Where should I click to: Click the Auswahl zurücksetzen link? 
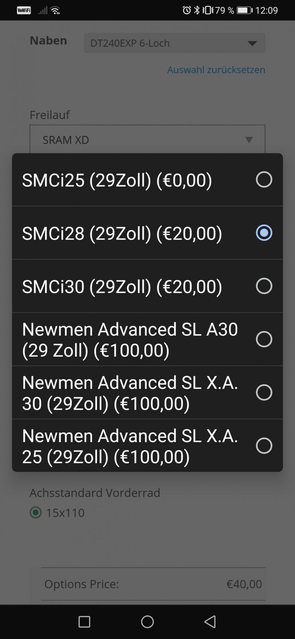[x=216, y=70]
